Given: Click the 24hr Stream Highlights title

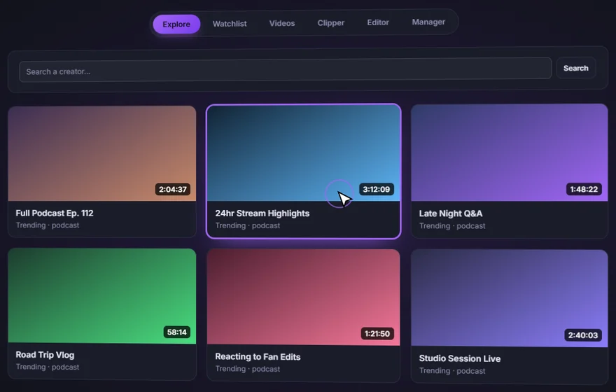Looking at the screenshot, I should pos(262,213).
